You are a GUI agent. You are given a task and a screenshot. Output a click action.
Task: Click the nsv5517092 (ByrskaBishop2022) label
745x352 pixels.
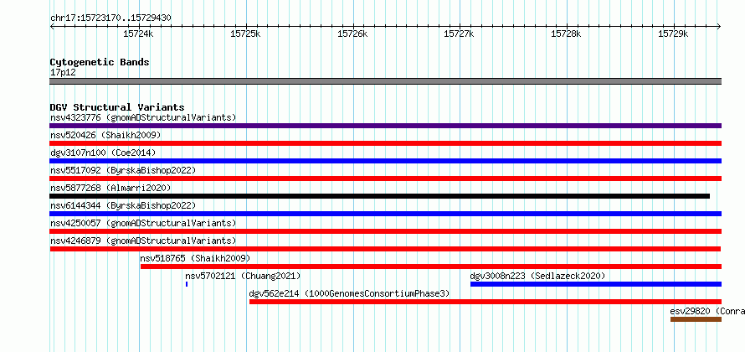click(x=123, y=170)
